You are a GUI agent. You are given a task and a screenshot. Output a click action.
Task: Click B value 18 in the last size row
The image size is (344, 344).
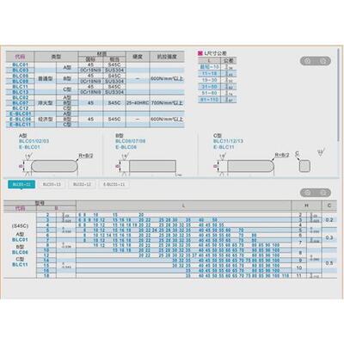click(x=46, y=275)
